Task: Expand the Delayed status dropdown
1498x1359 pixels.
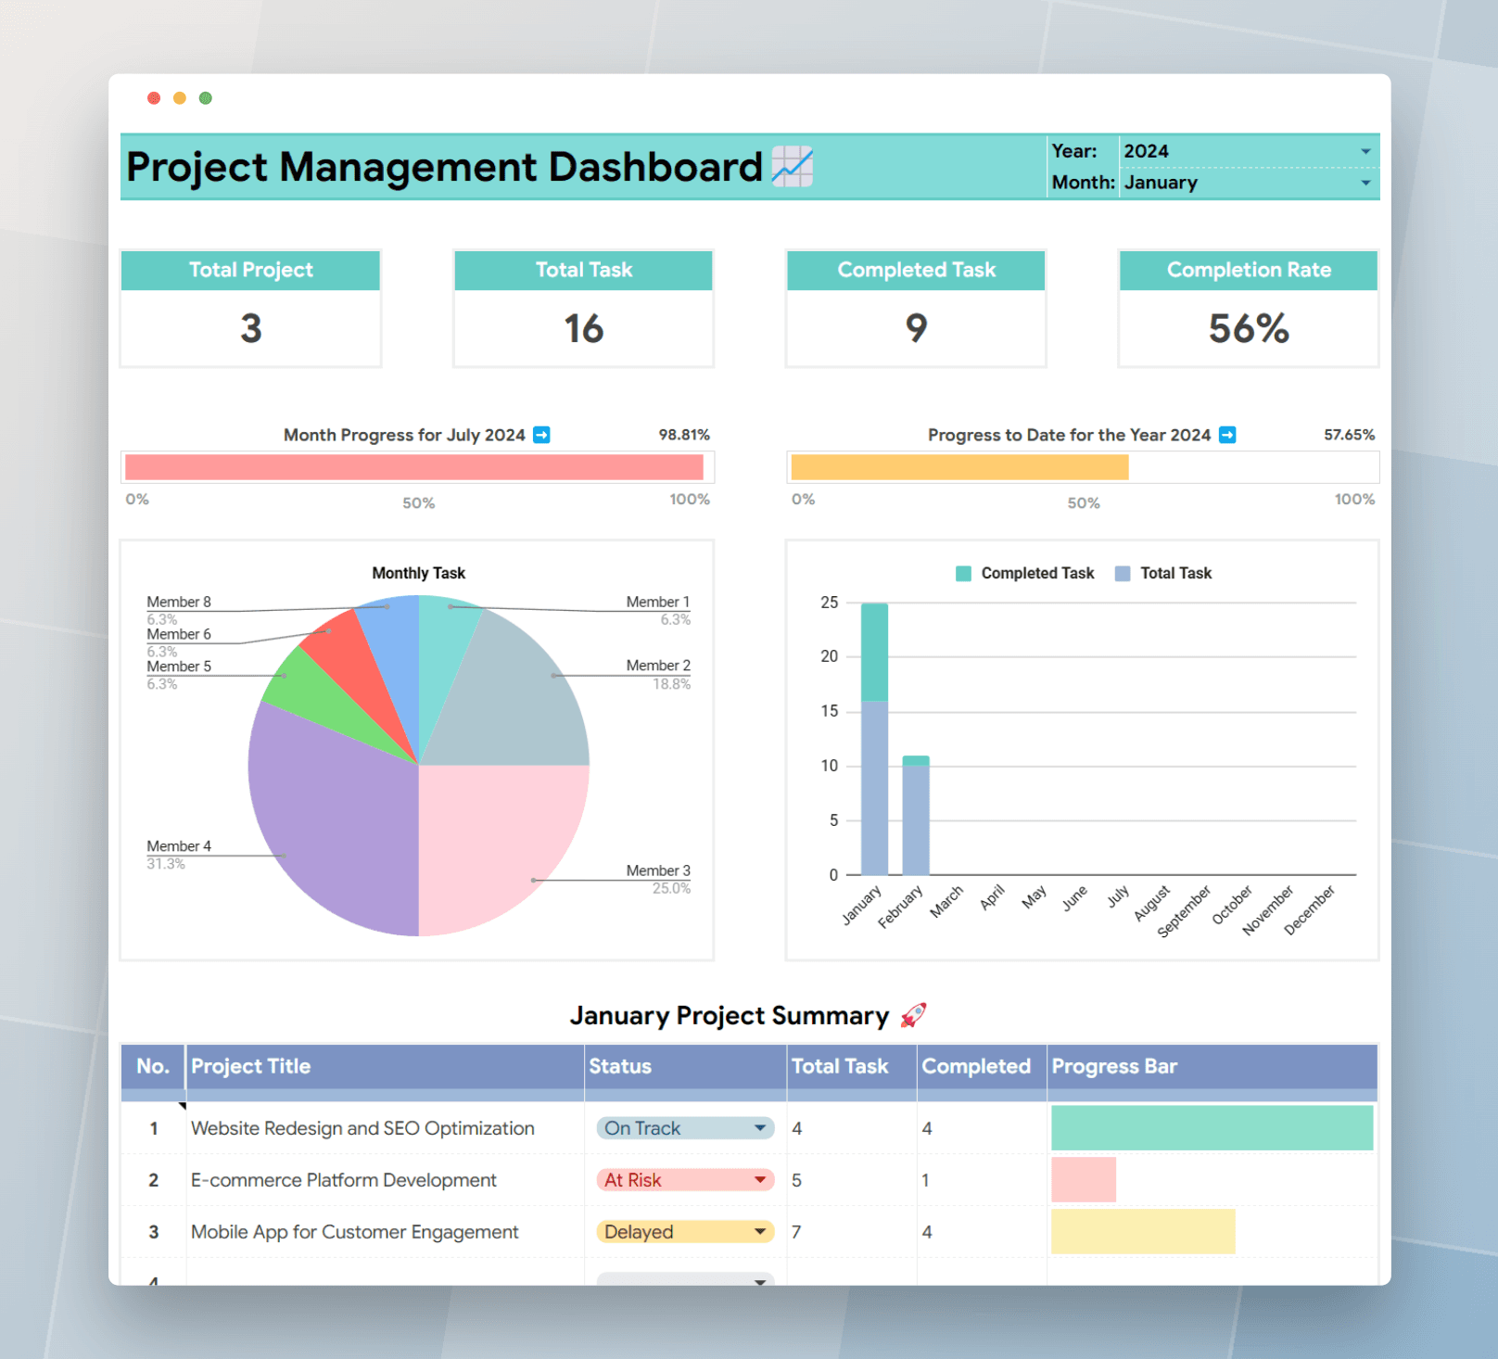Action: 685,1232
